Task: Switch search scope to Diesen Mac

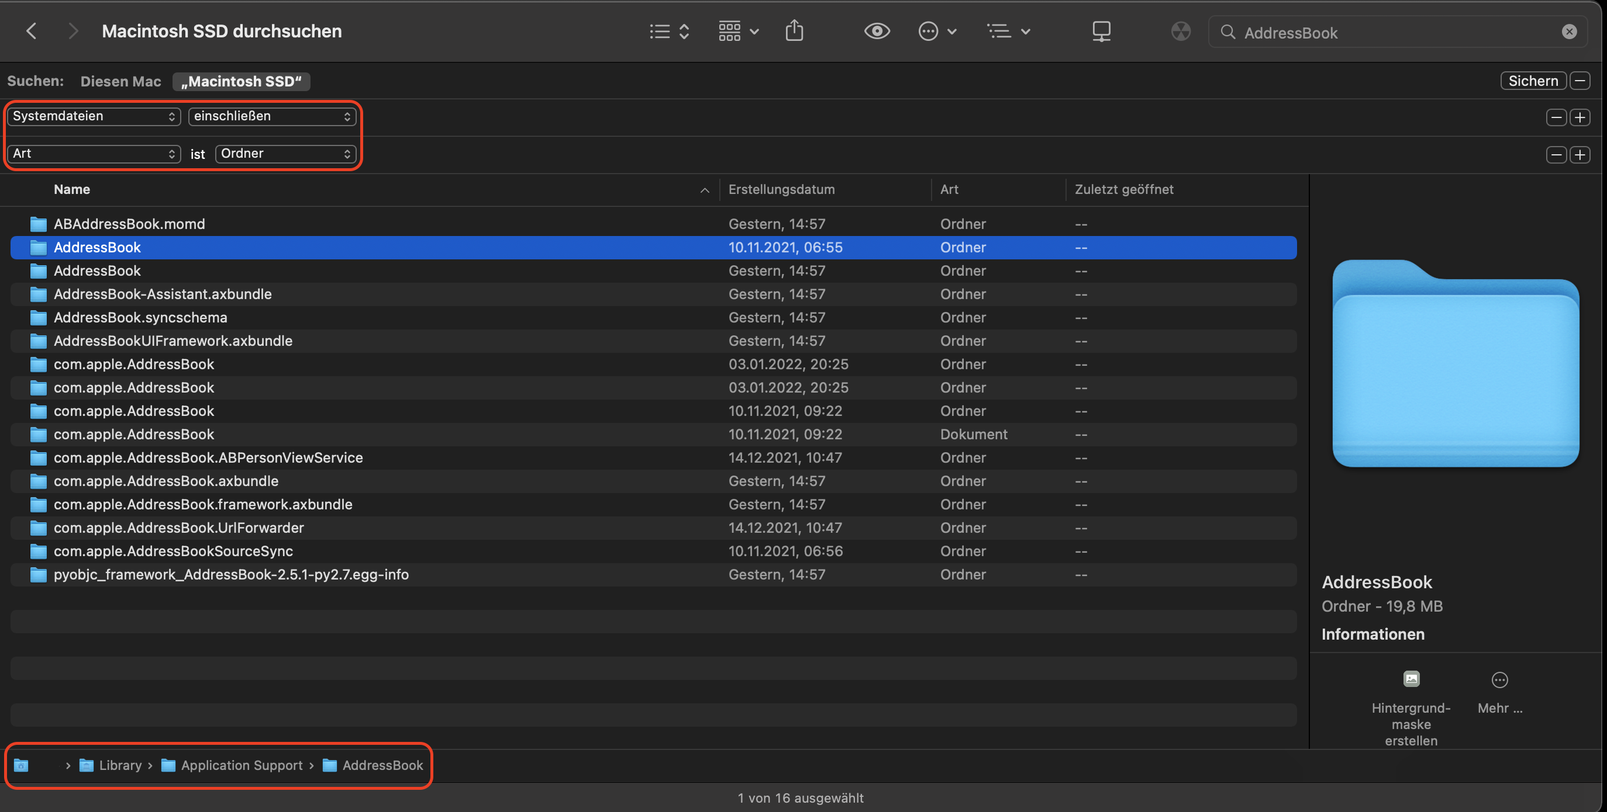Action: pyautogui.click(x=120, y=81)
